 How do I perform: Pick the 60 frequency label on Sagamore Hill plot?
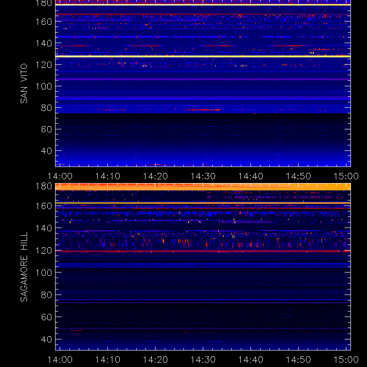(46, 317)
